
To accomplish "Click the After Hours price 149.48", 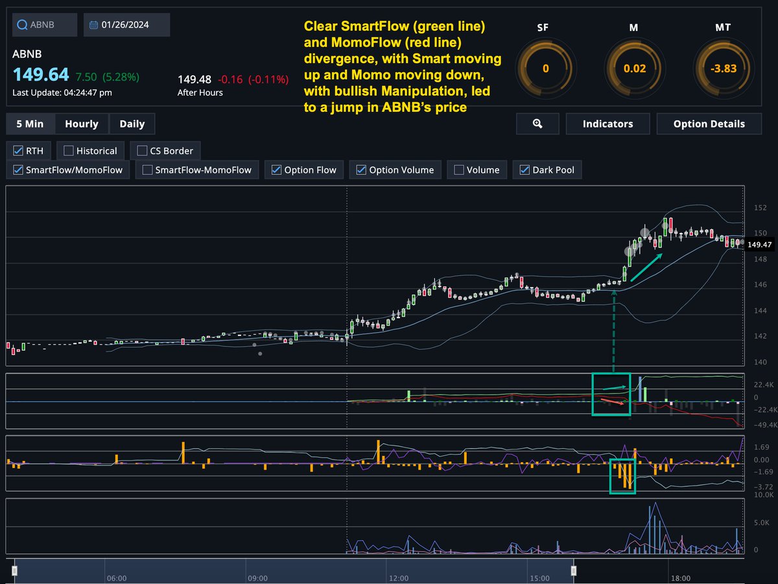I will click(194, 80).
